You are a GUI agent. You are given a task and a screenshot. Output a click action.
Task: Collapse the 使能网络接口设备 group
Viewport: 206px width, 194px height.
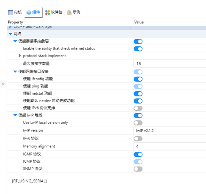(x=15, y=71)
